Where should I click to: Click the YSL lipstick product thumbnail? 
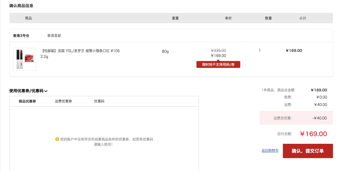(x=25, y=59)
